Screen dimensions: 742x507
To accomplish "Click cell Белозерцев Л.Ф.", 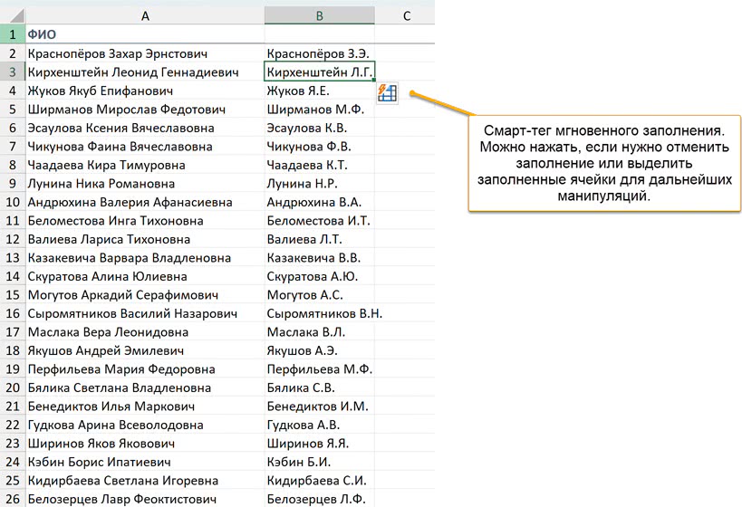I will [320, 499].
